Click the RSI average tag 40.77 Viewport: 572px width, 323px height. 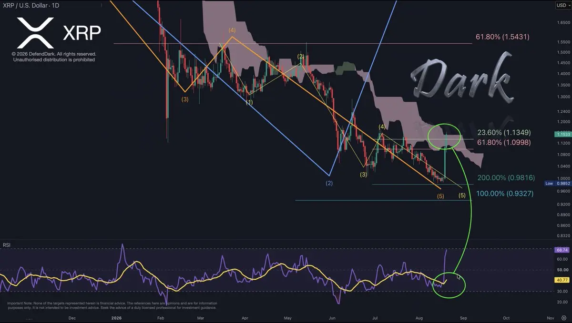click(562, 280)
